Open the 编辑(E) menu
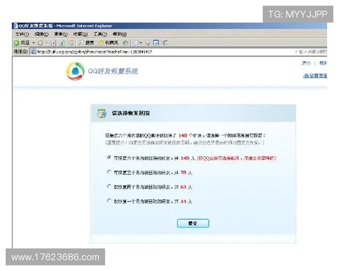Screen dimensions: 339x271 tap(41, 34)
